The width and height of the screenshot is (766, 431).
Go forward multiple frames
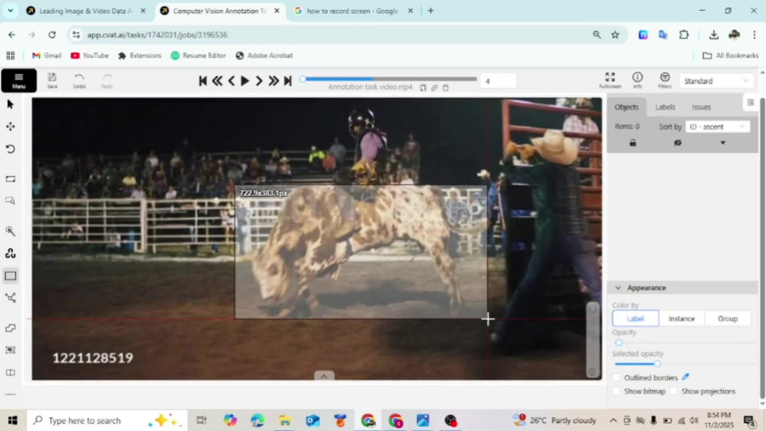273,81
